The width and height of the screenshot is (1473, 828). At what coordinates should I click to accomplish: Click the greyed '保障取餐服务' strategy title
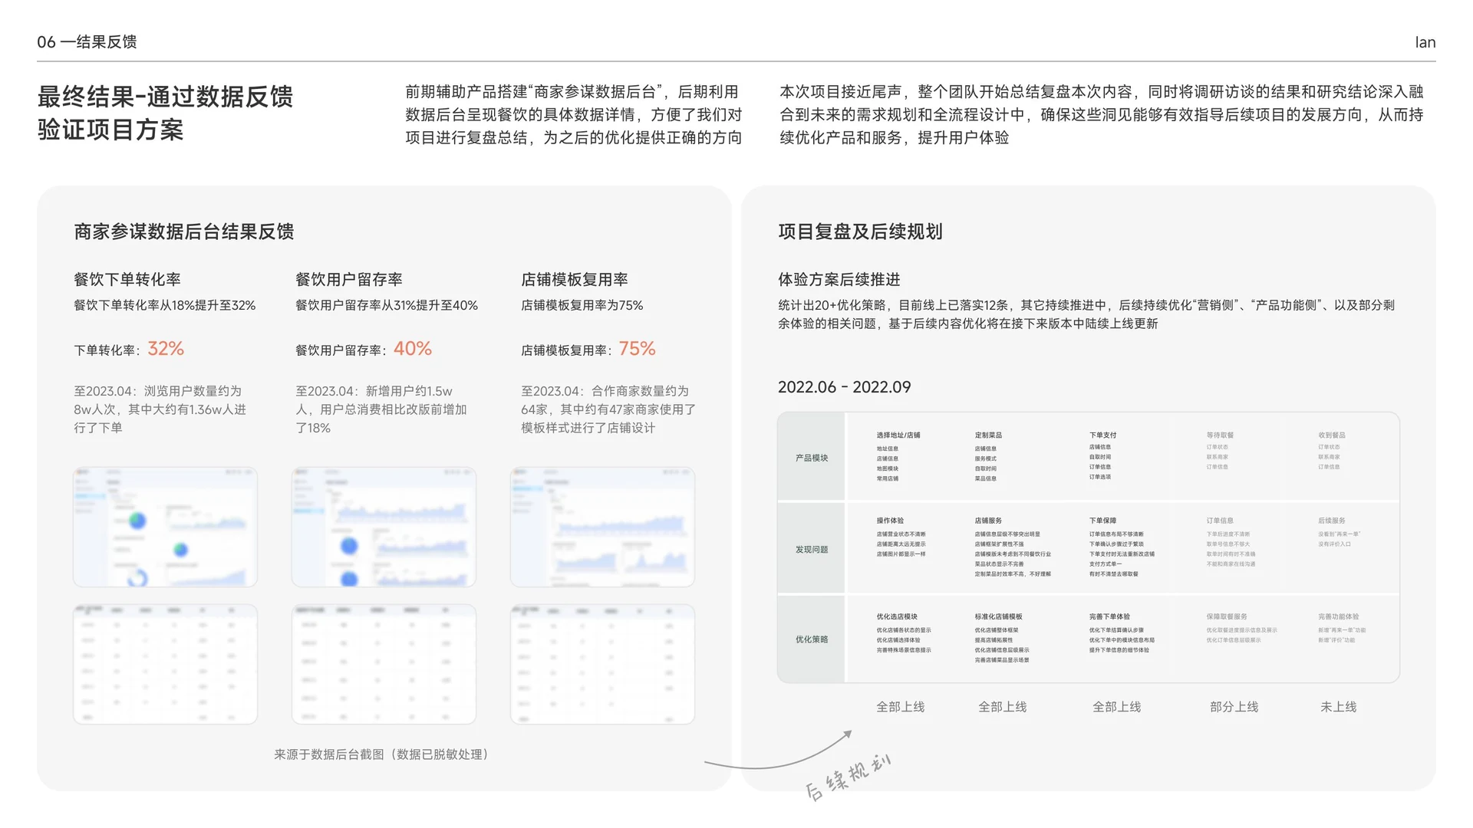(x=1227, y=616)
